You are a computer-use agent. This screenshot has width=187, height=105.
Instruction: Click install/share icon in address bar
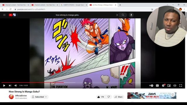coord(152,9)
